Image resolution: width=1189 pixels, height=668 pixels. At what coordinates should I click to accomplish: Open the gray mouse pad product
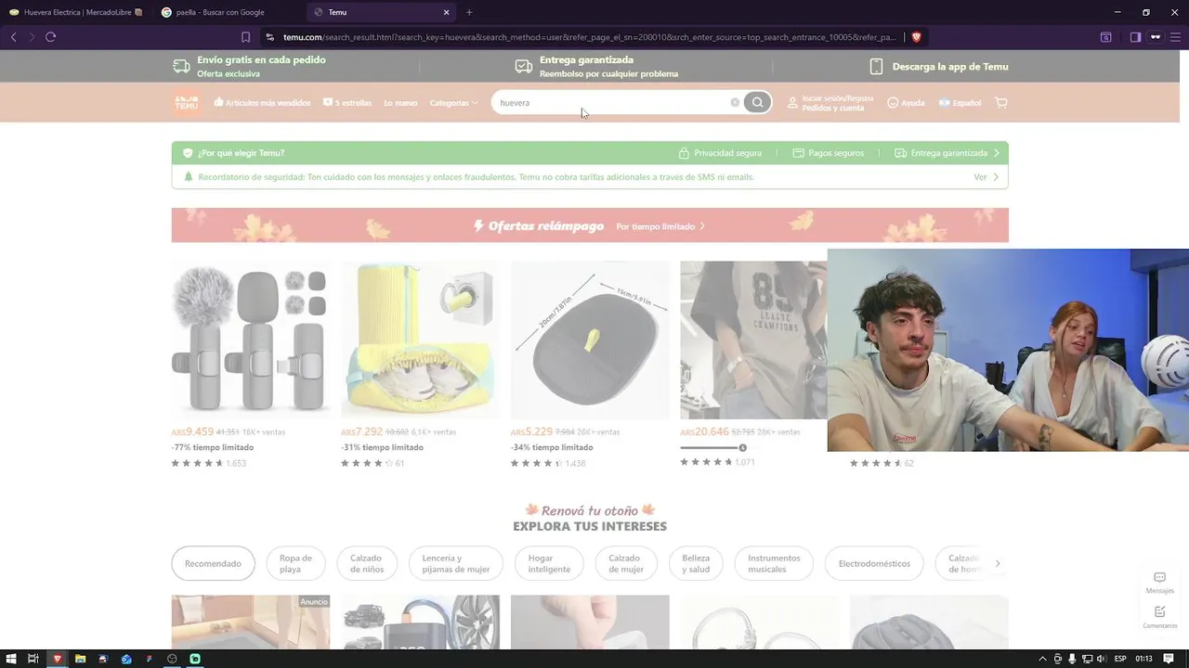pyautogui.click(x=590, y=340)
